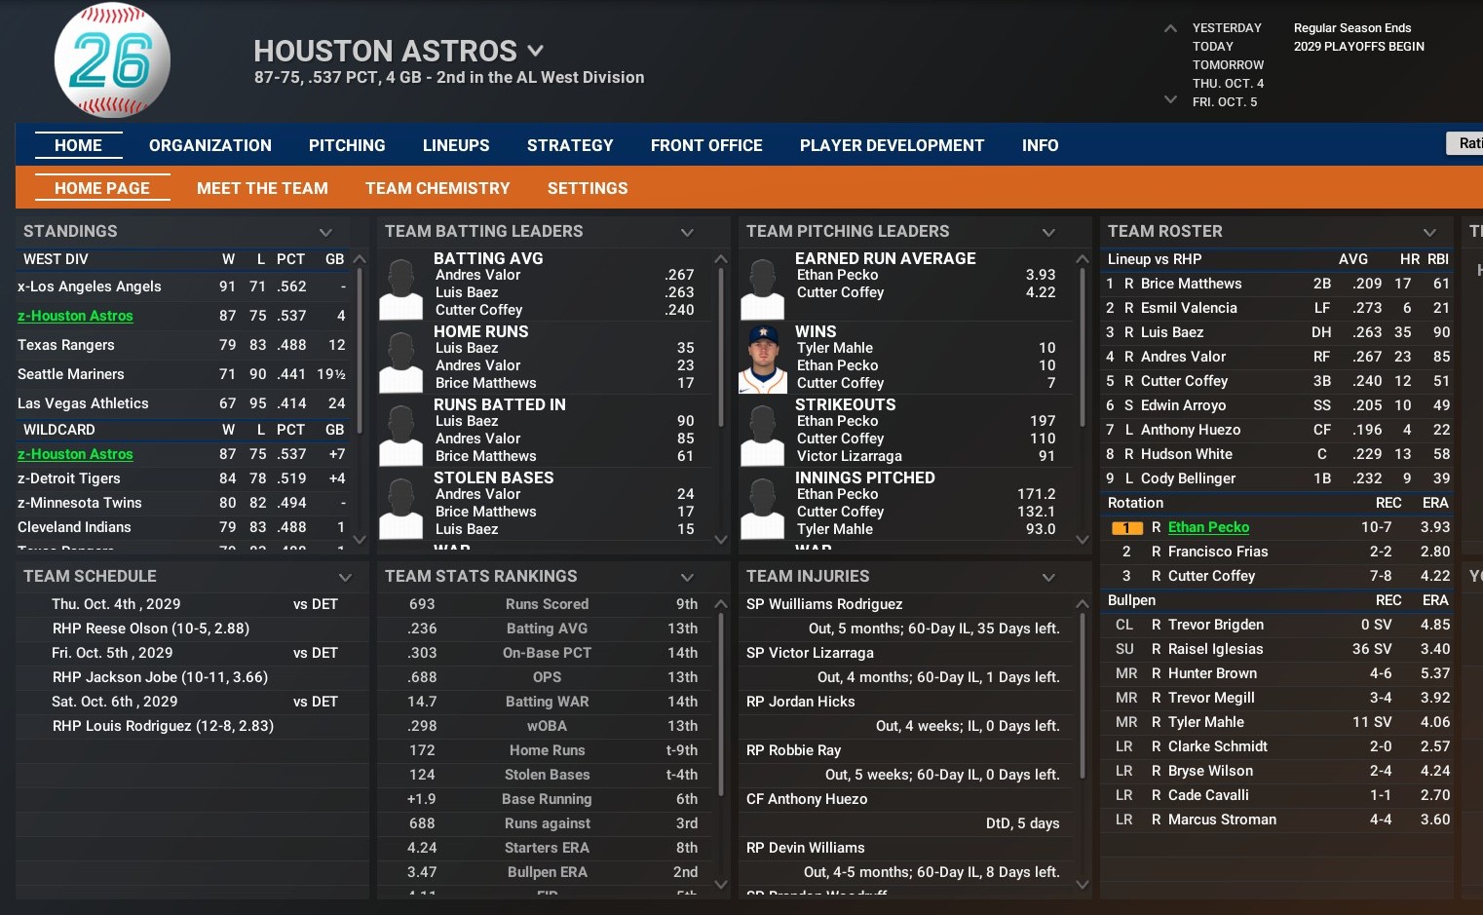Expand the Standings panel dropdown
This screenshot has height=915, width=1483.
pos(325,232)
